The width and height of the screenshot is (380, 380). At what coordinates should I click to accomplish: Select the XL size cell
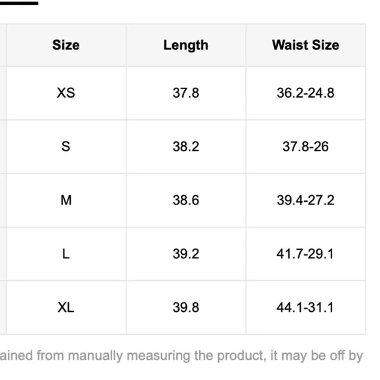pos(66,307)
